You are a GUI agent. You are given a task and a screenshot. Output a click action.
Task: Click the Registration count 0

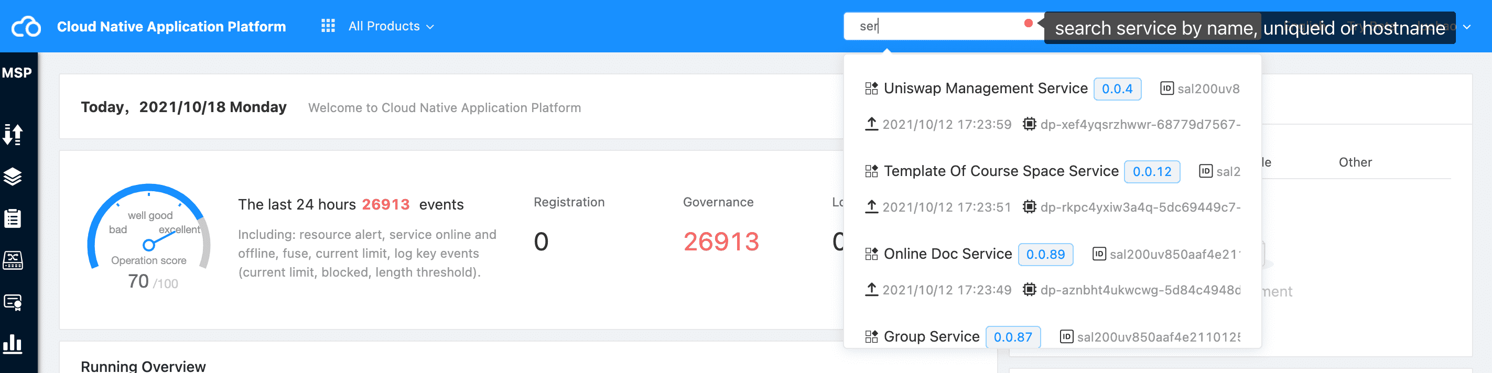tap(541, 242)
